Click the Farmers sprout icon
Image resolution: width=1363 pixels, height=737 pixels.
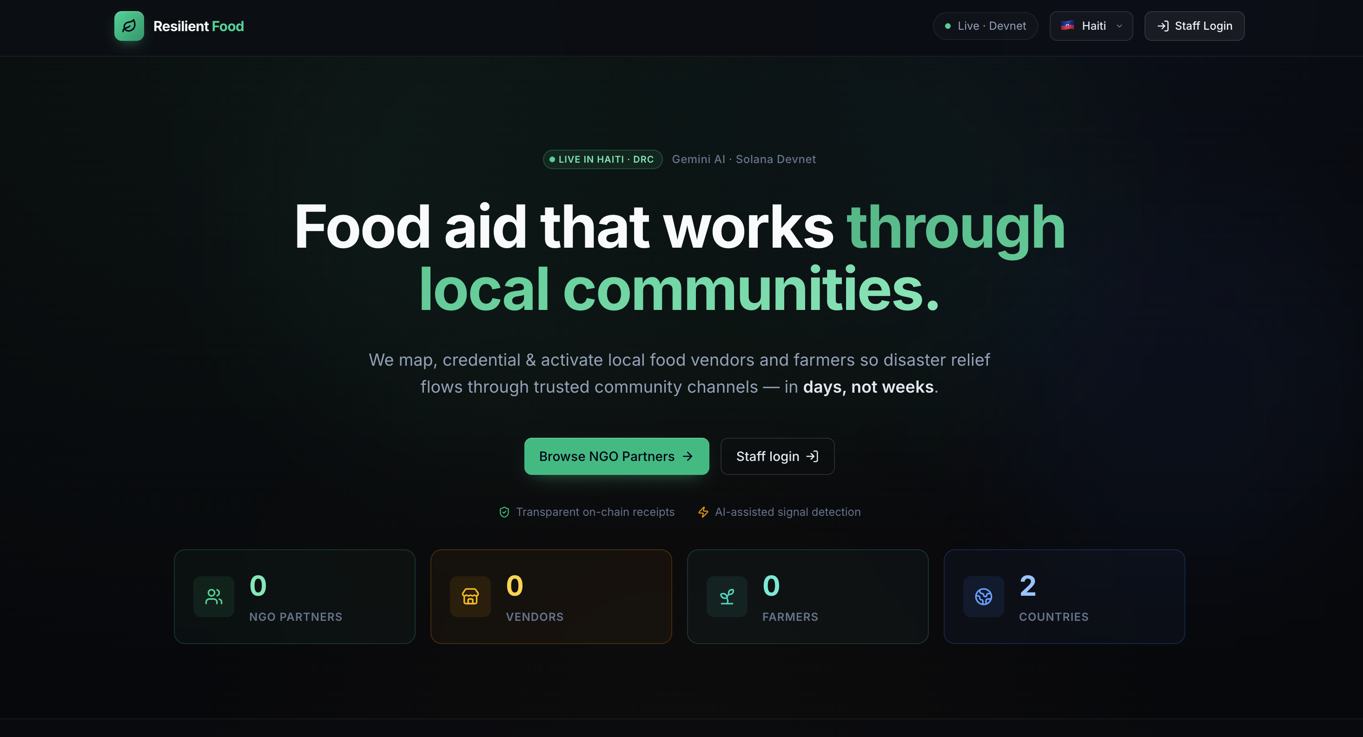click(727, 596)
